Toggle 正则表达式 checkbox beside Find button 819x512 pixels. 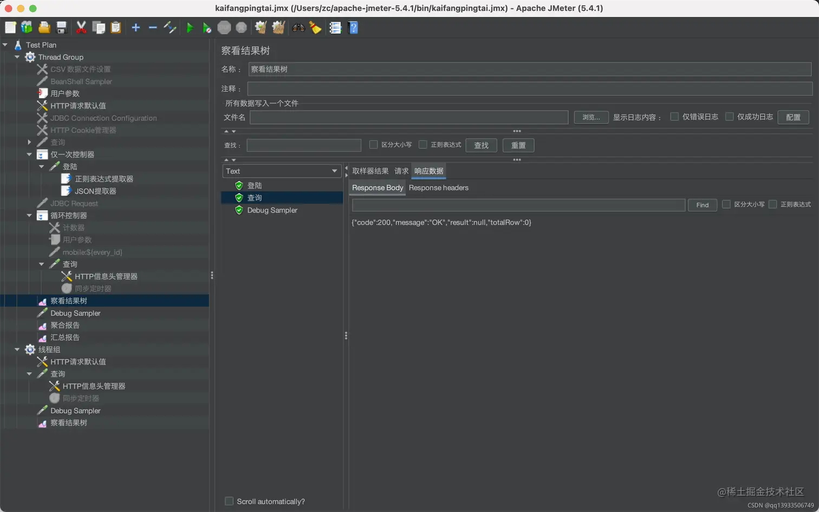click(x=773, y=204)
